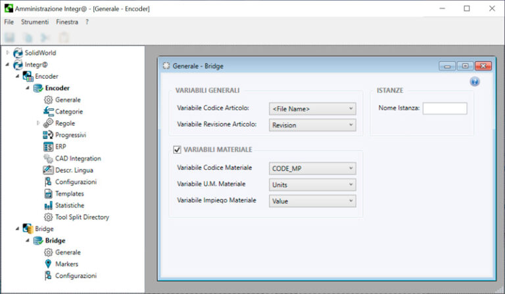Toggle the Variabili Materiale checkbox
Screen dimensions: 505x294
(x=177, y=150)
